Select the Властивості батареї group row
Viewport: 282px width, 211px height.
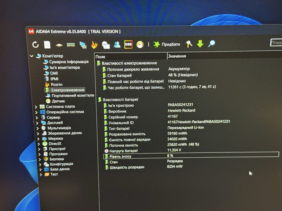118,99
